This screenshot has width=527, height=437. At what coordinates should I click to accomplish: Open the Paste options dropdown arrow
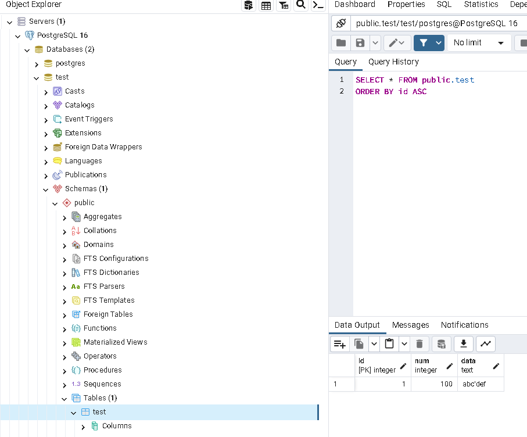[x=404, y=344]
